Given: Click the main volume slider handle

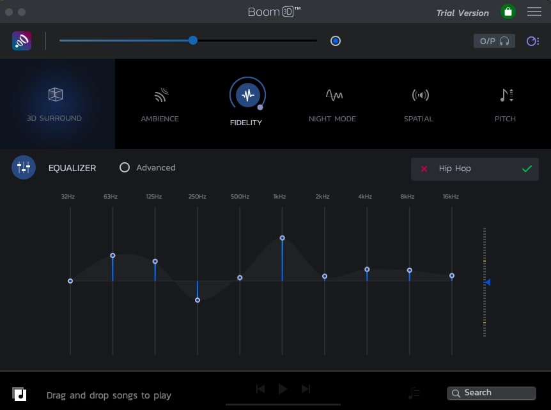Looking at the screenshot, I should pos(193,40).
